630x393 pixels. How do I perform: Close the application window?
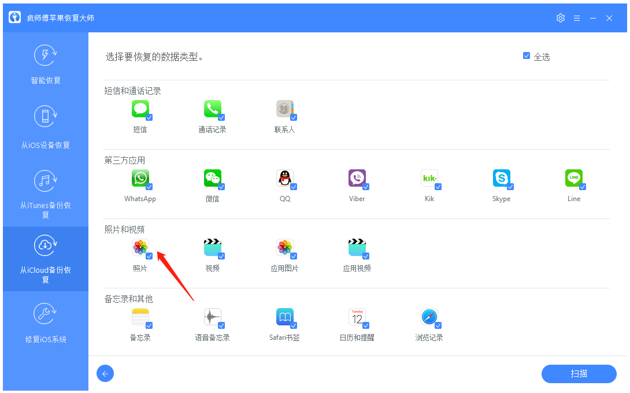pyautogui.click(x=609, y=18)
